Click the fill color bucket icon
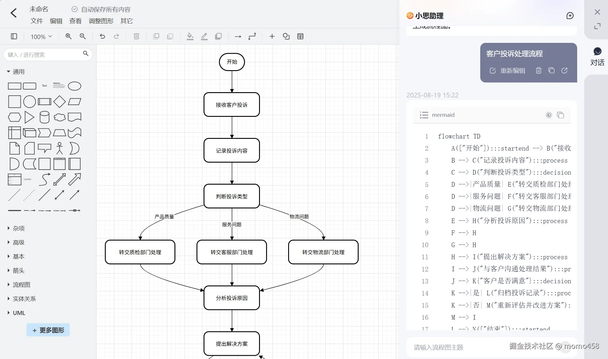Viewport: 608px width, 359px height. [x=190, y=36]
